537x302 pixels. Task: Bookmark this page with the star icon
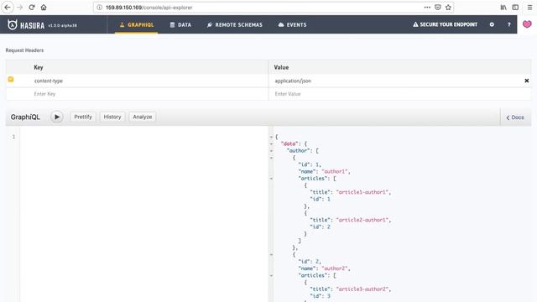(x=448, y=8)
